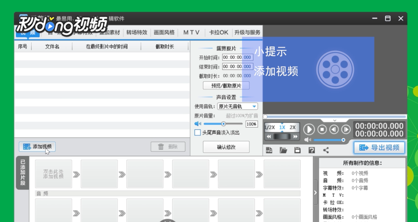Set playback speed to 2X

point(292,127)
